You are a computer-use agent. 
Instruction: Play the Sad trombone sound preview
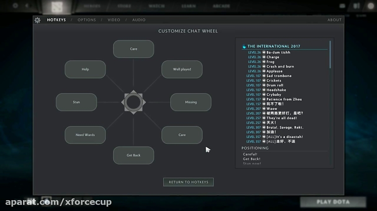264,76
